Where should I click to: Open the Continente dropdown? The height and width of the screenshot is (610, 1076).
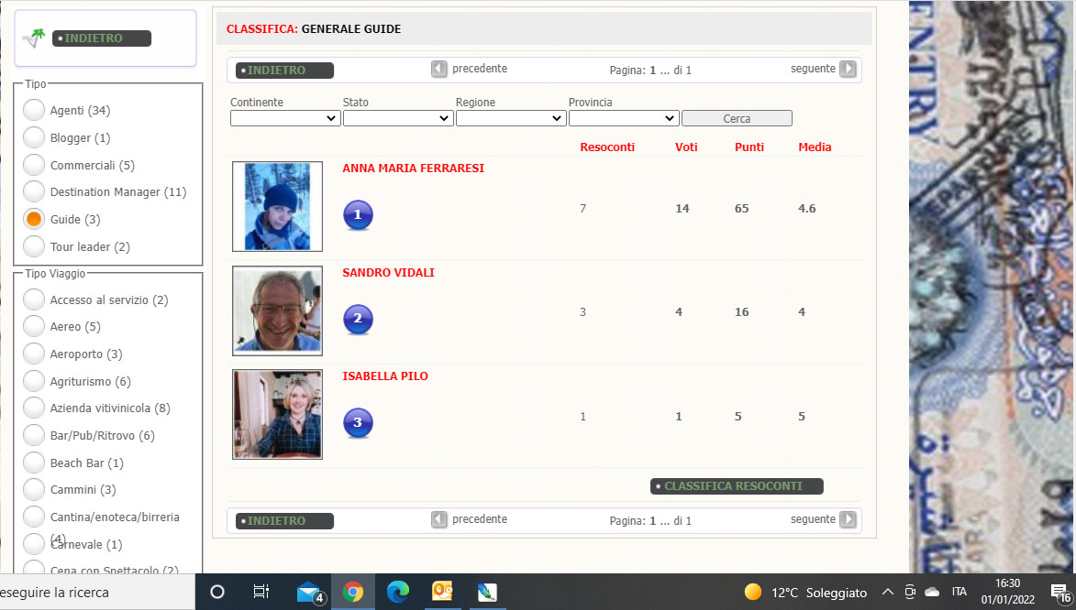(285, 118)
